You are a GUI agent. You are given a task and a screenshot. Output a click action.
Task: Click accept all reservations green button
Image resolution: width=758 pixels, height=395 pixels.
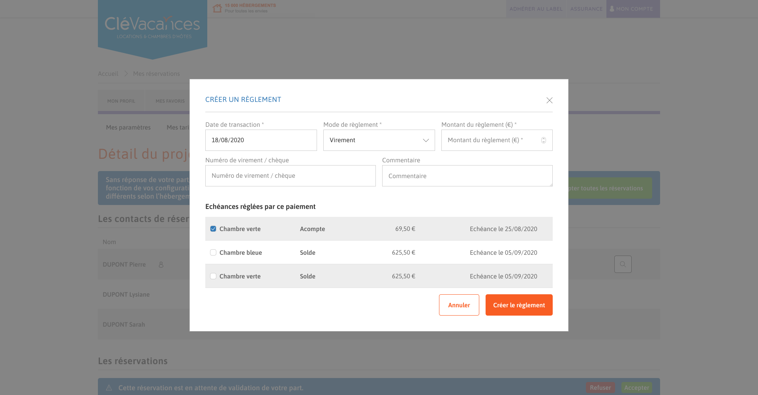610,188
